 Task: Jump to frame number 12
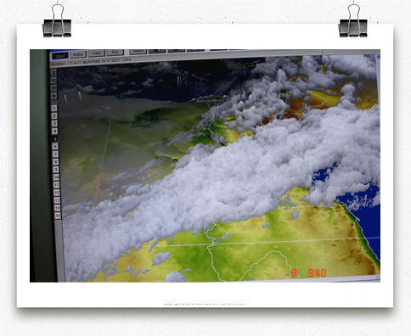pos(57,193)
